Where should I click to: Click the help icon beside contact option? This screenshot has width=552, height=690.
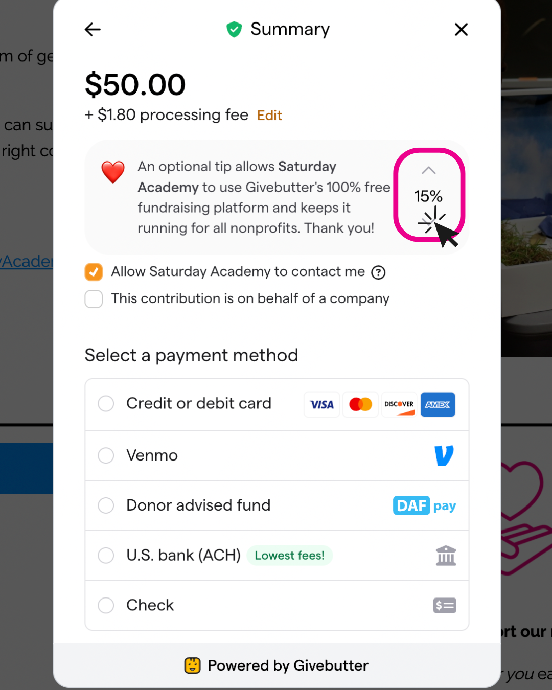coord(378,272)
